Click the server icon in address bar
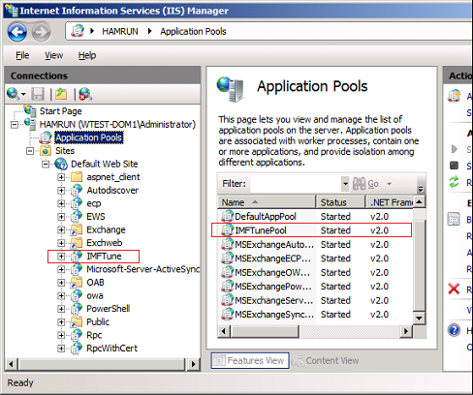Image resolution: width=473 pixels, height=395 pixels. pos(78,31)
